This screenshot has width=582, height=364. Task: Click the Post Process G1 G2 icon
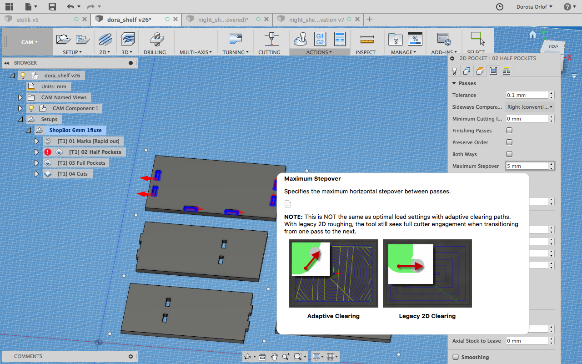click(x=320, y=39)
